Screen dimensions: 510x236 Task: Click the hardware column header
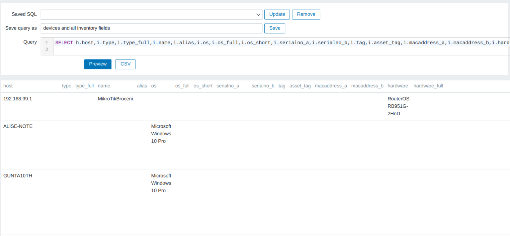pos(397,86)
